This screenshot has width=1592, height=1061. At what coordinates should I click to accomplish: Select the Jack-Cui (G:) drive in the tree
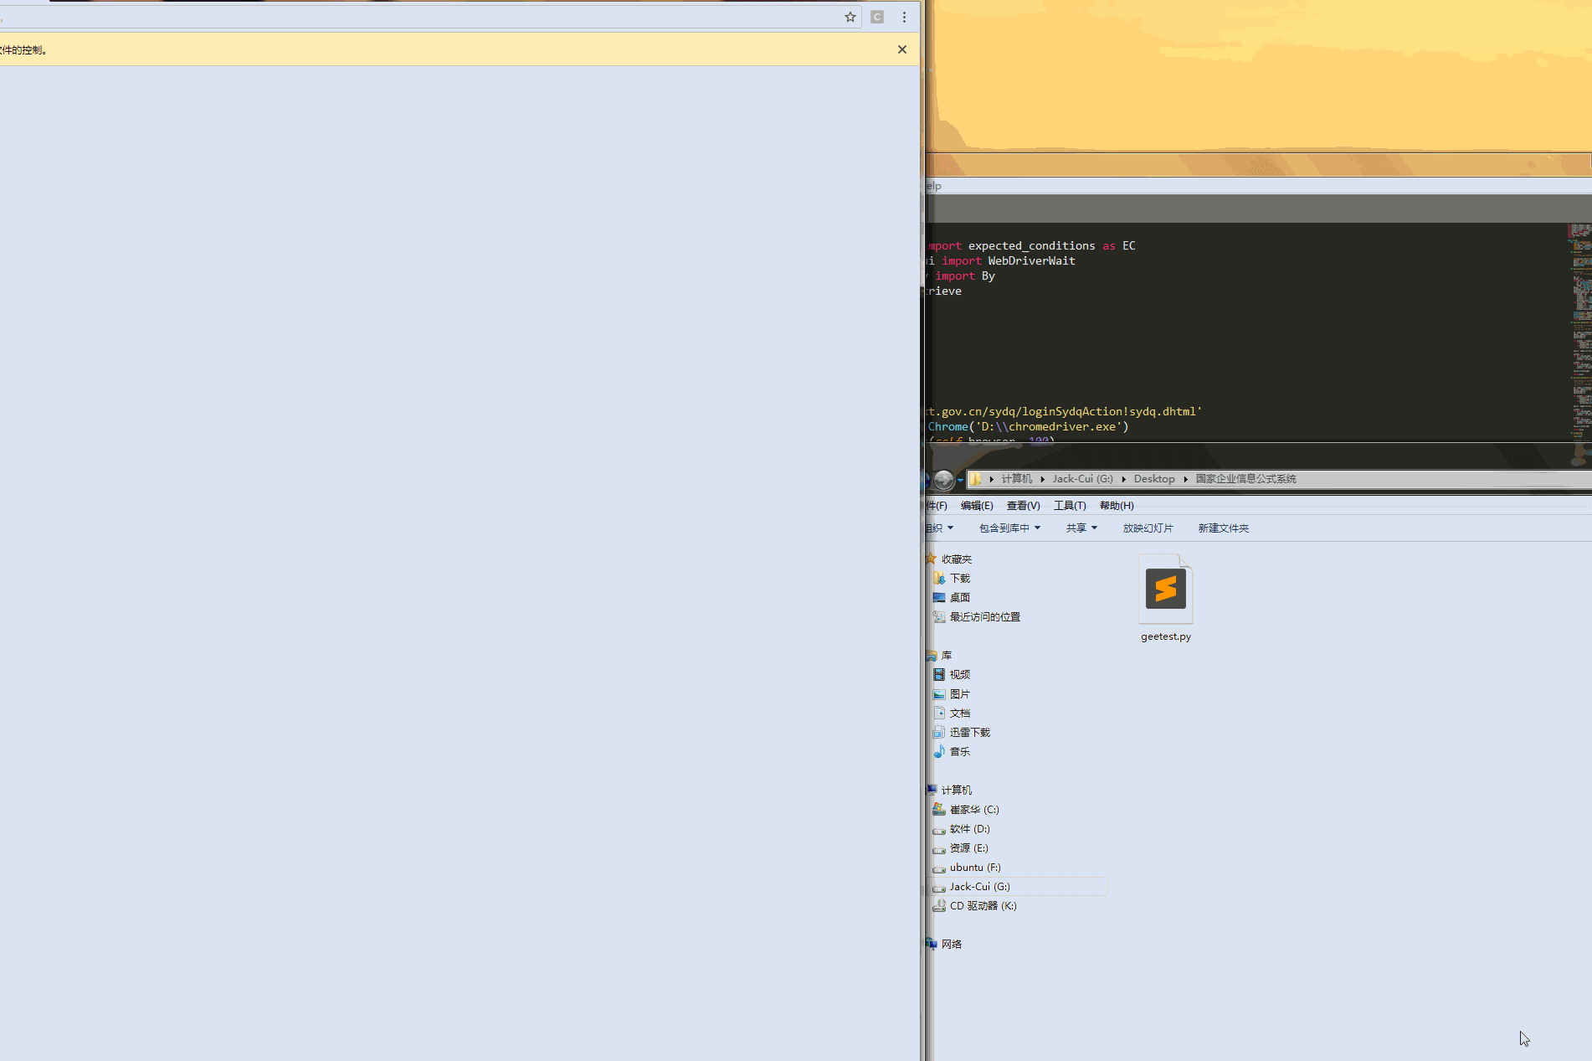click(x=979, y=887)
